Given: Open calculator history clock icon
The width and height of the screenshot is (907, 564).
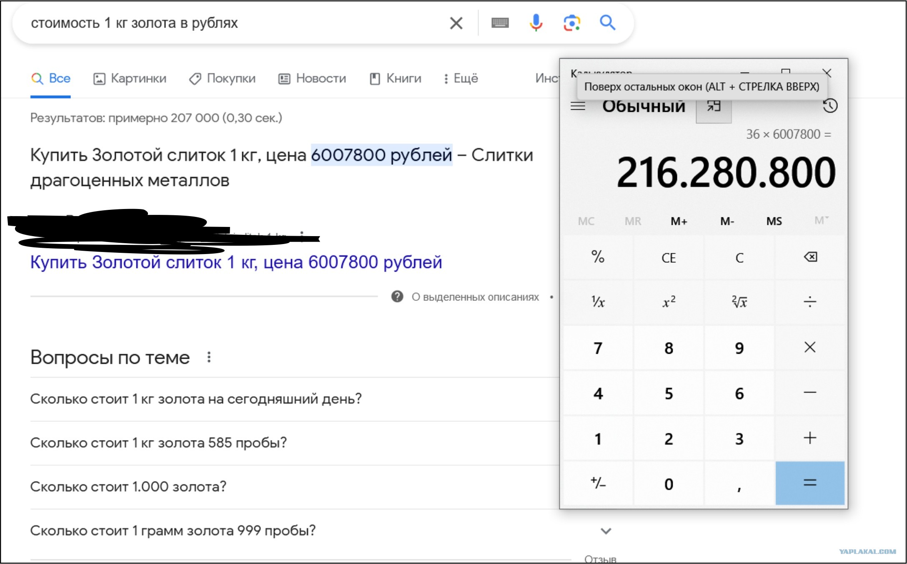Looking at the screenshot, I should pos(830,106).
